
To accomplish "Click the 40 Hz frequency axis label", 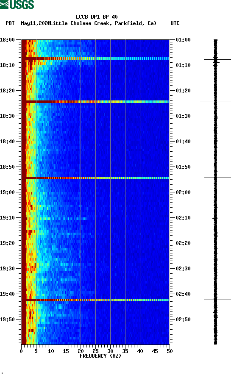I will (x=140, y=351).
